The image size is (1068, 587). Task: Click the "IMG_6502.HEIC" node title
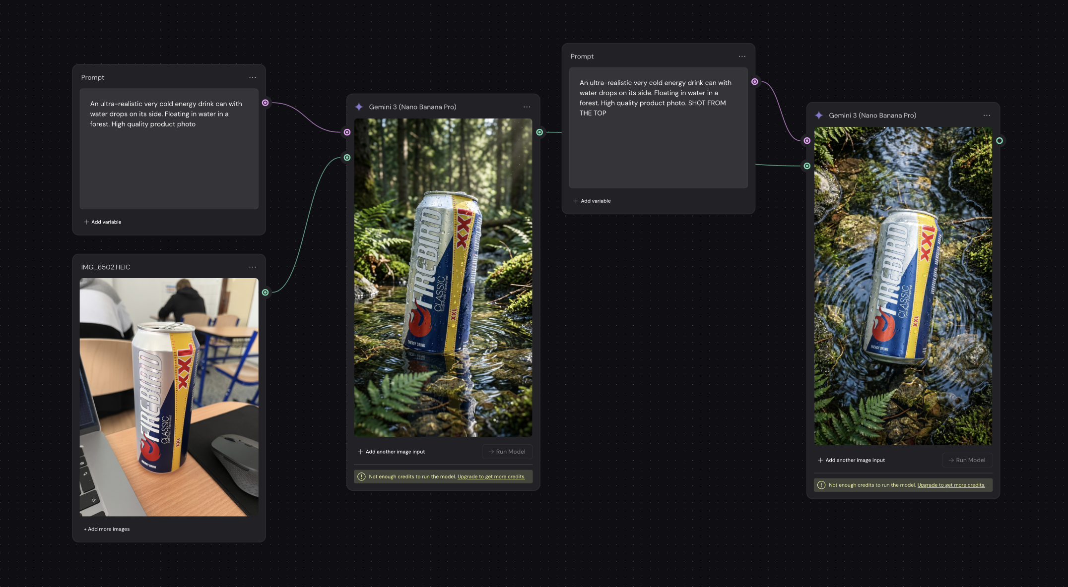(x=106, y=267)
